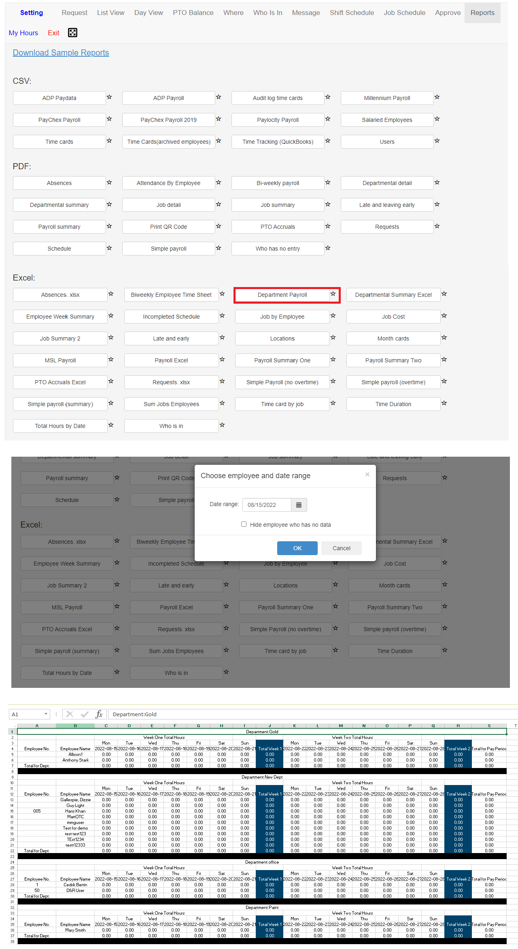Select cell A1 Department:Gold header row
Viewport: 518px width, 949px height.
click(x=262, y=732)
